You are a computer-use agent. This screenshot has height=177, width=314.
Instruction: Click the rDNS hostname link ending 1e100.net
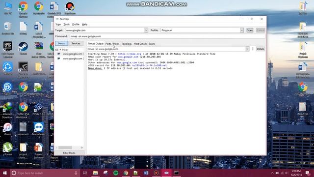[149, 65]
